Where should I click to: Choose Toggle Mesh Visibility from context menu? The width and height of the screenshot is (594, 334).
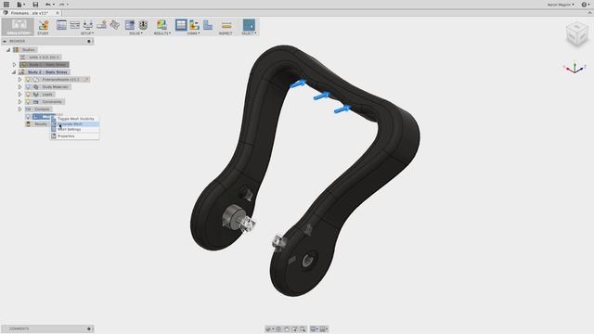(x=75, y=119)
